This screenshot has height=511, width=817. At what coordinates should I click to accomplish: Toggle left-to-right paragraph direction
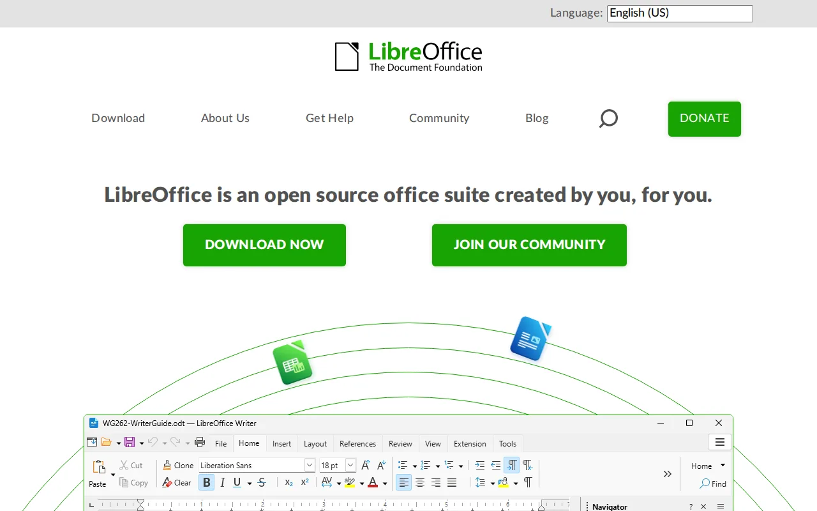point(512,465)
